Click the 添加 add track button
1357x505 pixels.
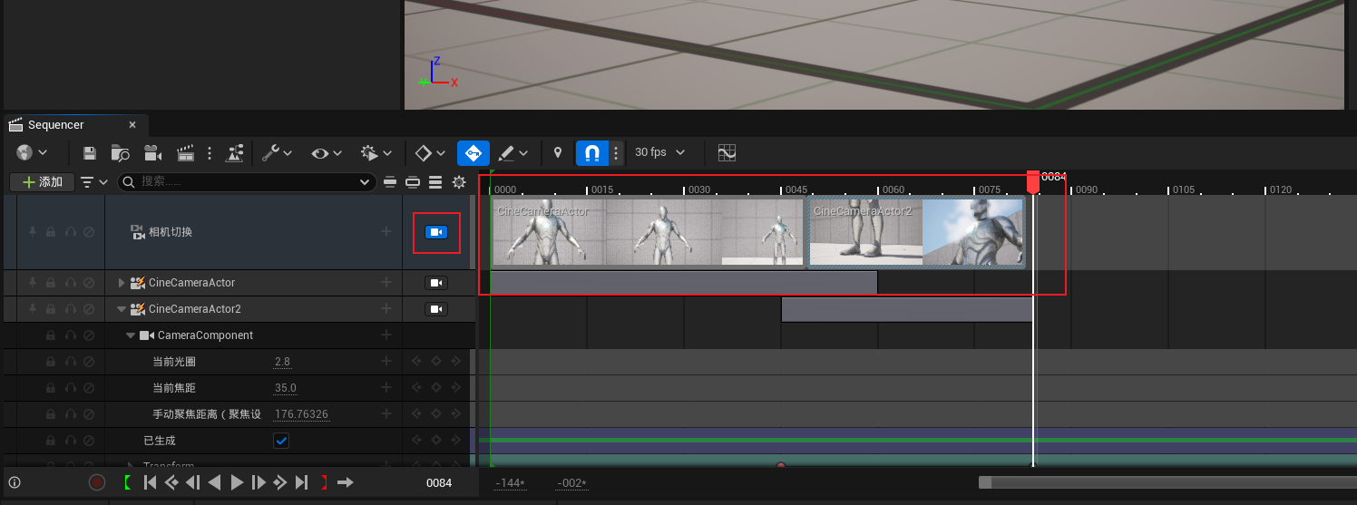click(42, 182)
